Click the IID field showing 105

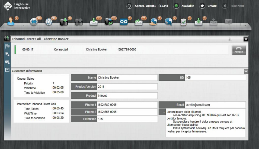click(x=215, y=78)
